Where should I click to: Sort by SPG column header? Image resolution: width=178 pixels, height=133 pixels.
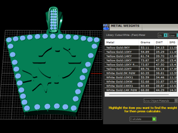pyautogui.click(x=172, y=42)
